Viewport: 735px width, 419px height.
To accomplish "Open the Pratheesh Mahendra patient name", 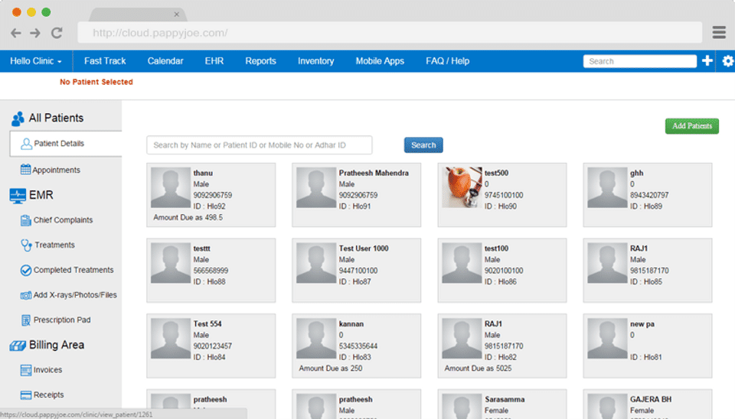I will click(x=374, y=173).
